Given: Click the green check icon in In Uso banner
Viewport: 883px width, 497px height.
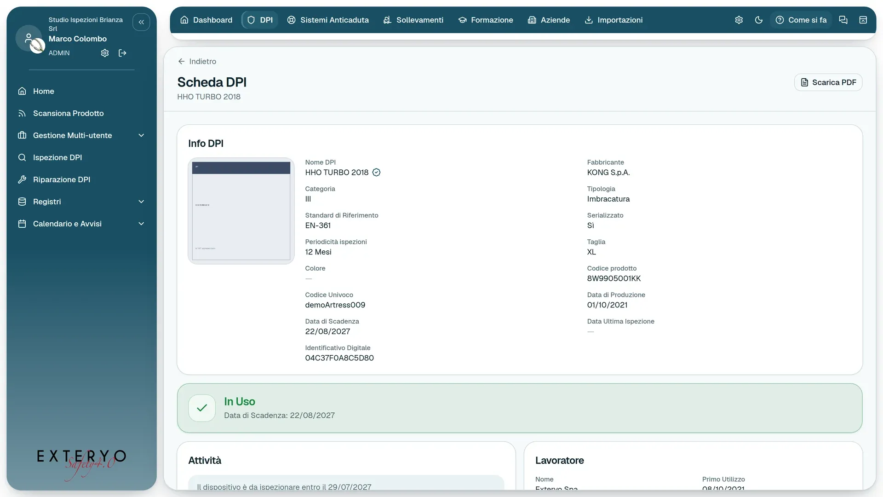Looking at the screenshot, I should point(202,408).
